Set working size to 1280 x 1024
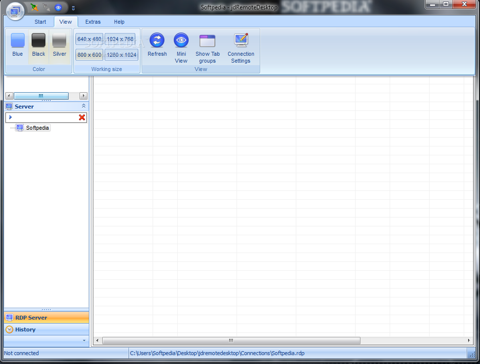 (x=121, y=55)
